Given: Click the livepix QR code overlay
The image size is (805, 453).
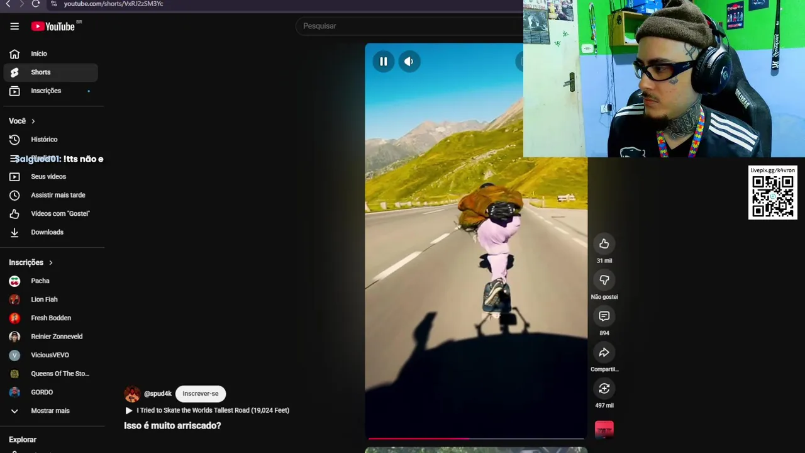Looking at the screenshot, I should (x=773, y=193).
